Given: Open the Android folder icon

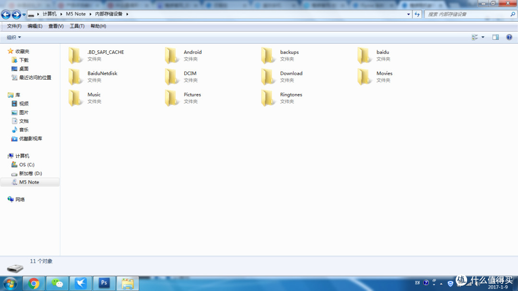Looking at the screenshot, I should [172, 55].
